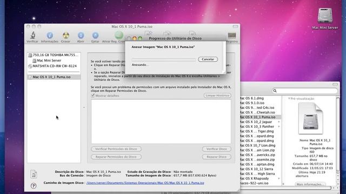The width and height of the screenshot is (346, 194).
Task: Click Verificar Permissões do Disco button
Action: (116, 149)
